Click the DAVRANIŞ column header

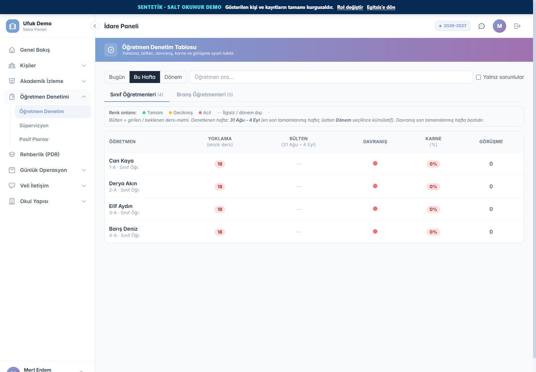point(375,142)
